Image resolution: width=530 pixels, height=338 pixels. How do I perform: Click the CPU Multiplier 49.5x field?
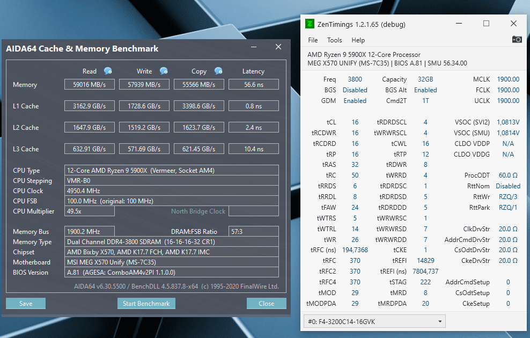(x=89, y=211)
